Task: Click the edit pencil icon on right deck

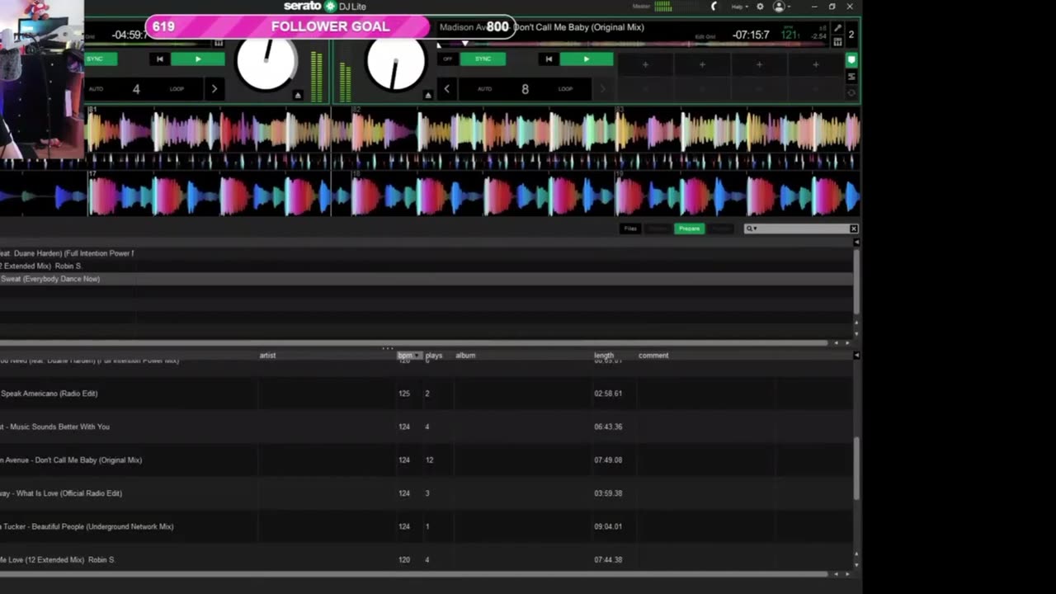Action: tap(837, 29)
